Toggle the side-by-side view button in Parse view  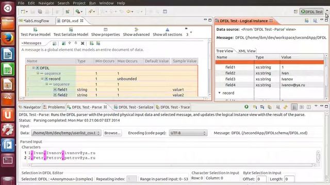[309, 107]
